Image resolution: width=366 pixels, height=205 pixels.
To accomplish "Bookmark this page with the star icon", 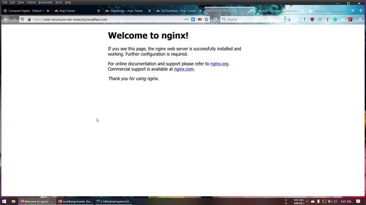I will (206, 19).
